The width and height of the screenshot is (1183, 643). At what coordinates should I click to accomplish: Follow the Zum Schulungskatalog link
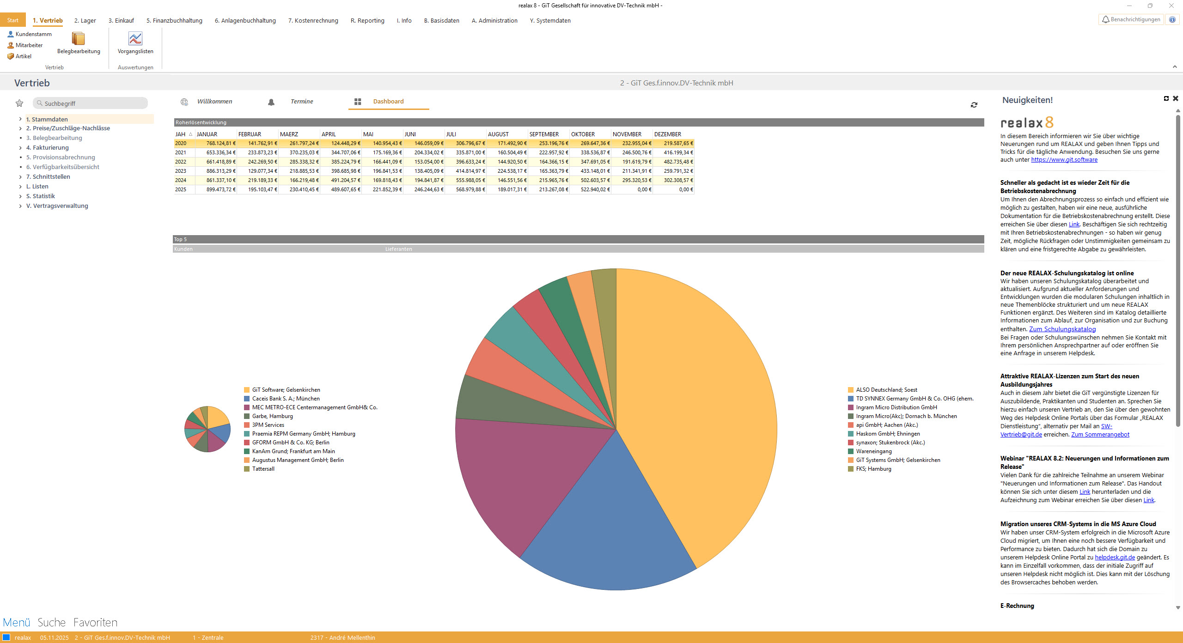coord(1062,329)
